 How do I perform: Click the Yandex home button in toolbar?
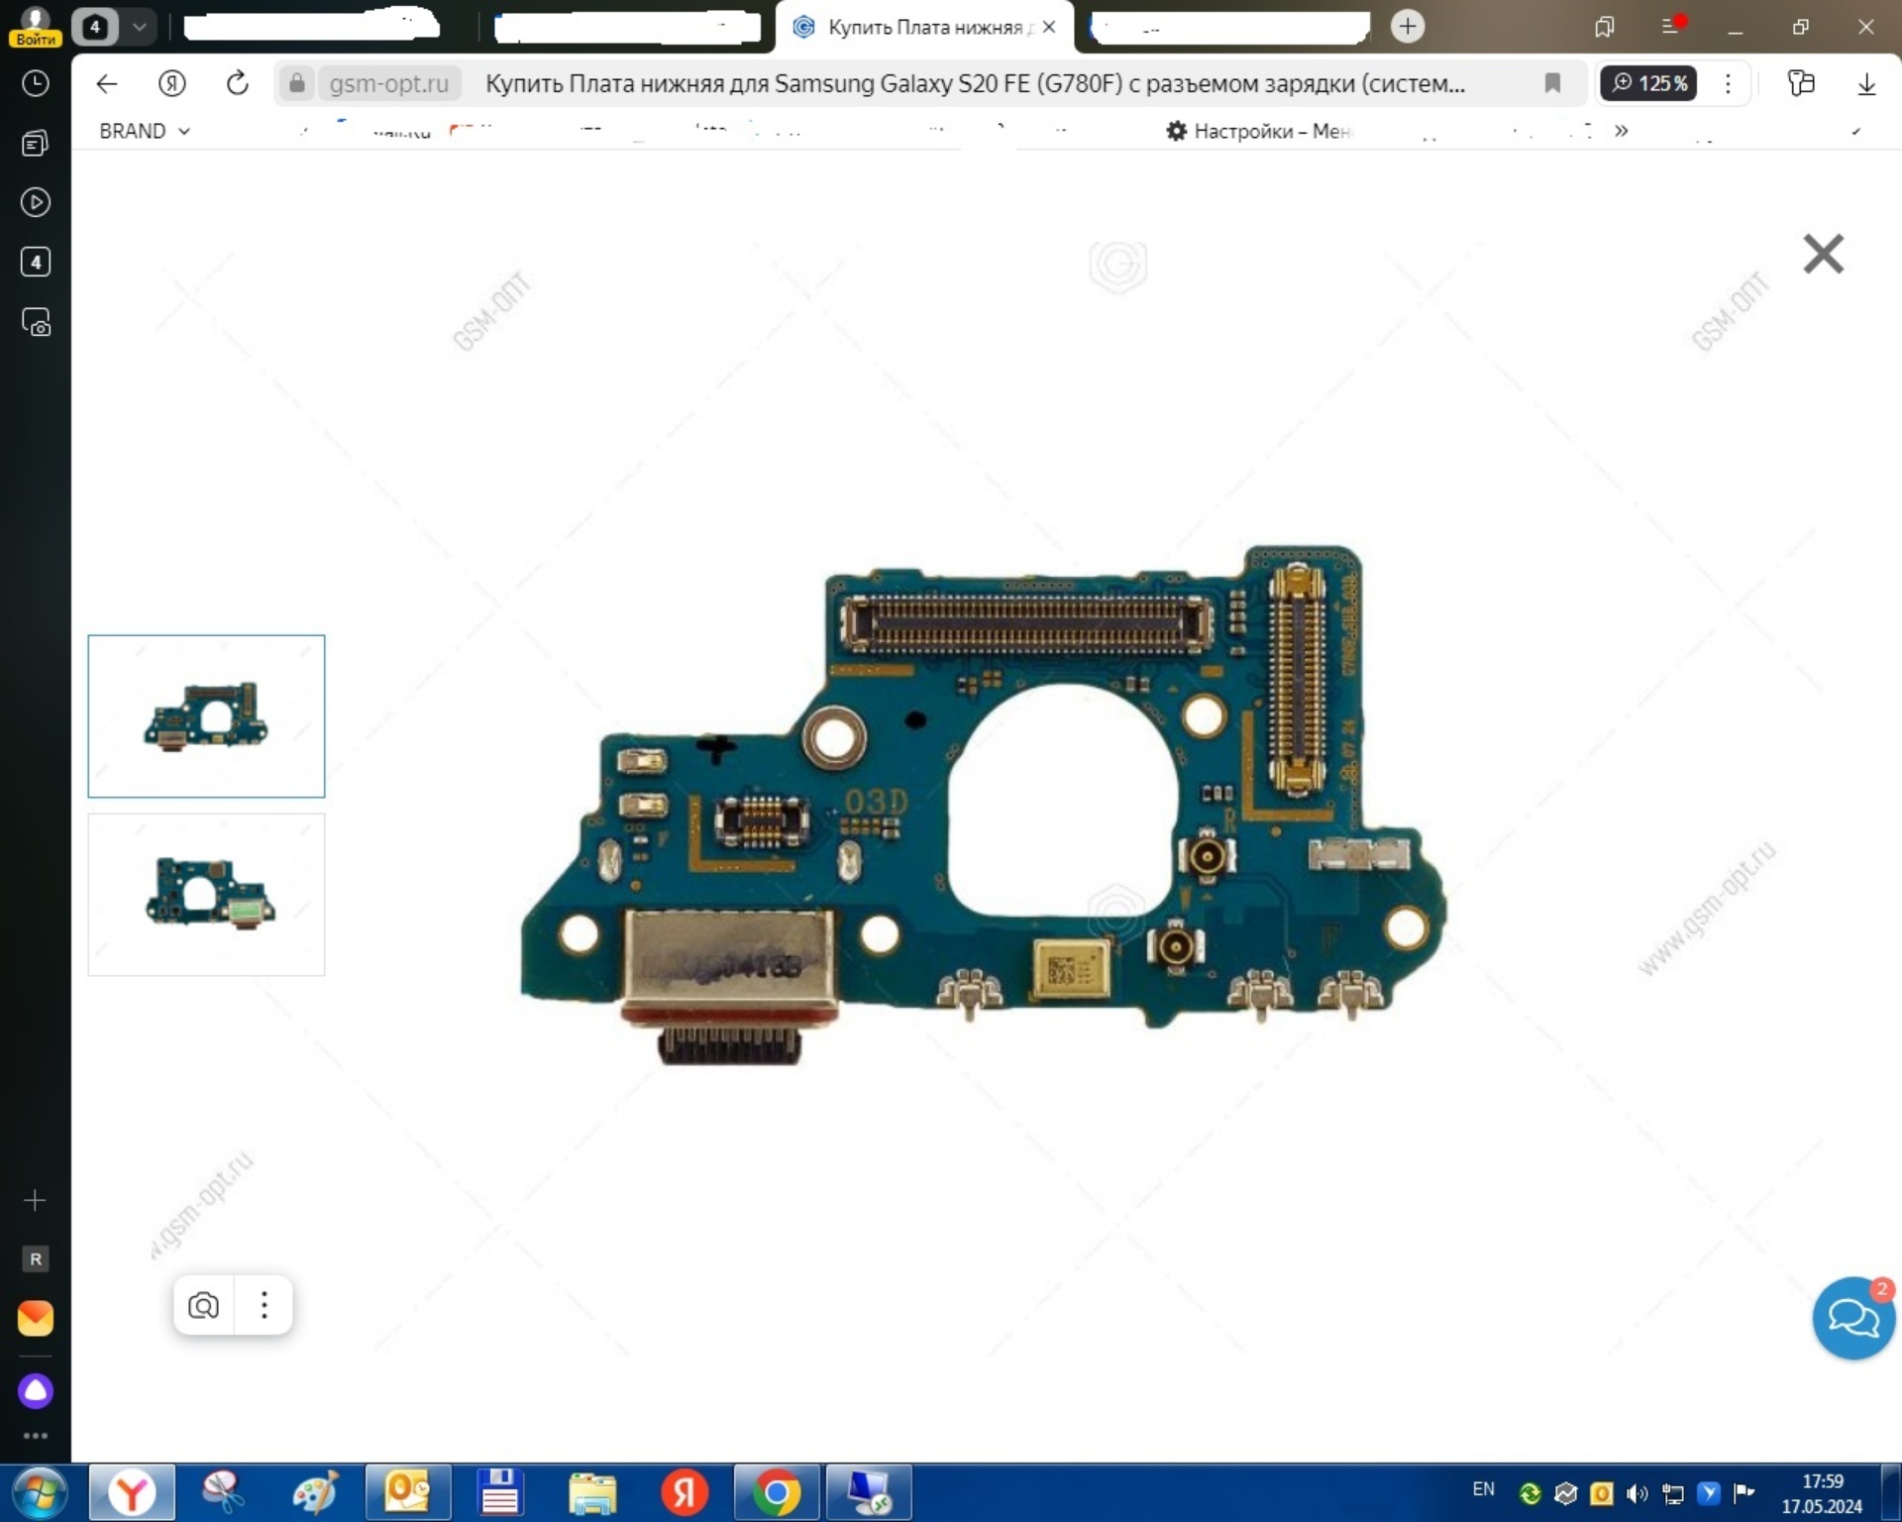click(x=172, y=84)
